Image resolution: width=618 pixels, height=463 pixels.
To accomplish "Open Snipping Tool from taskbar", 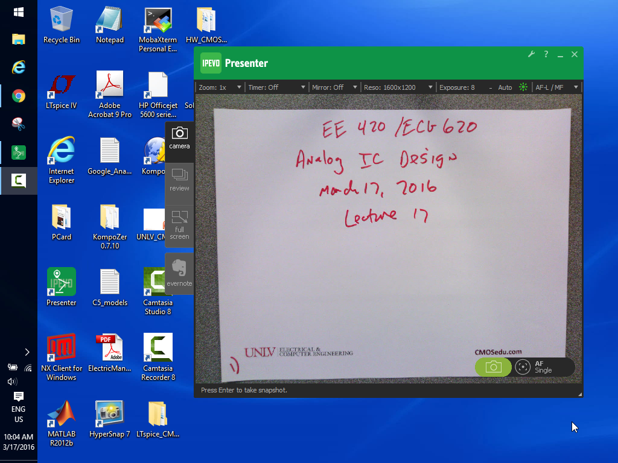I will coord(19,124).
